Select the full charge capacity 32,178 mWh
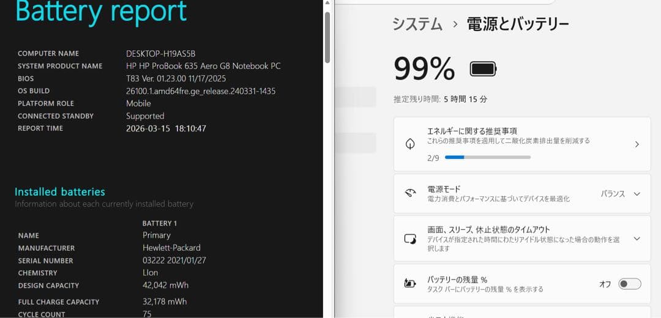 165,301
